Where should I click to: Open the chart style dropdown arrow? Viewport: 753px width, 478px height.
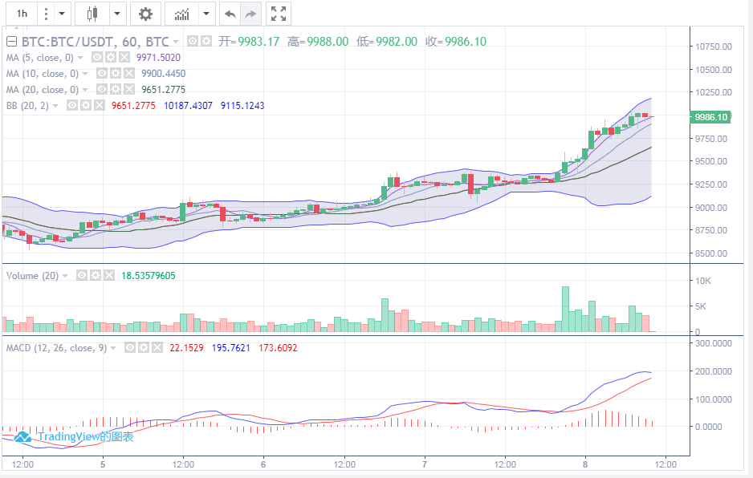coord(117,14)
